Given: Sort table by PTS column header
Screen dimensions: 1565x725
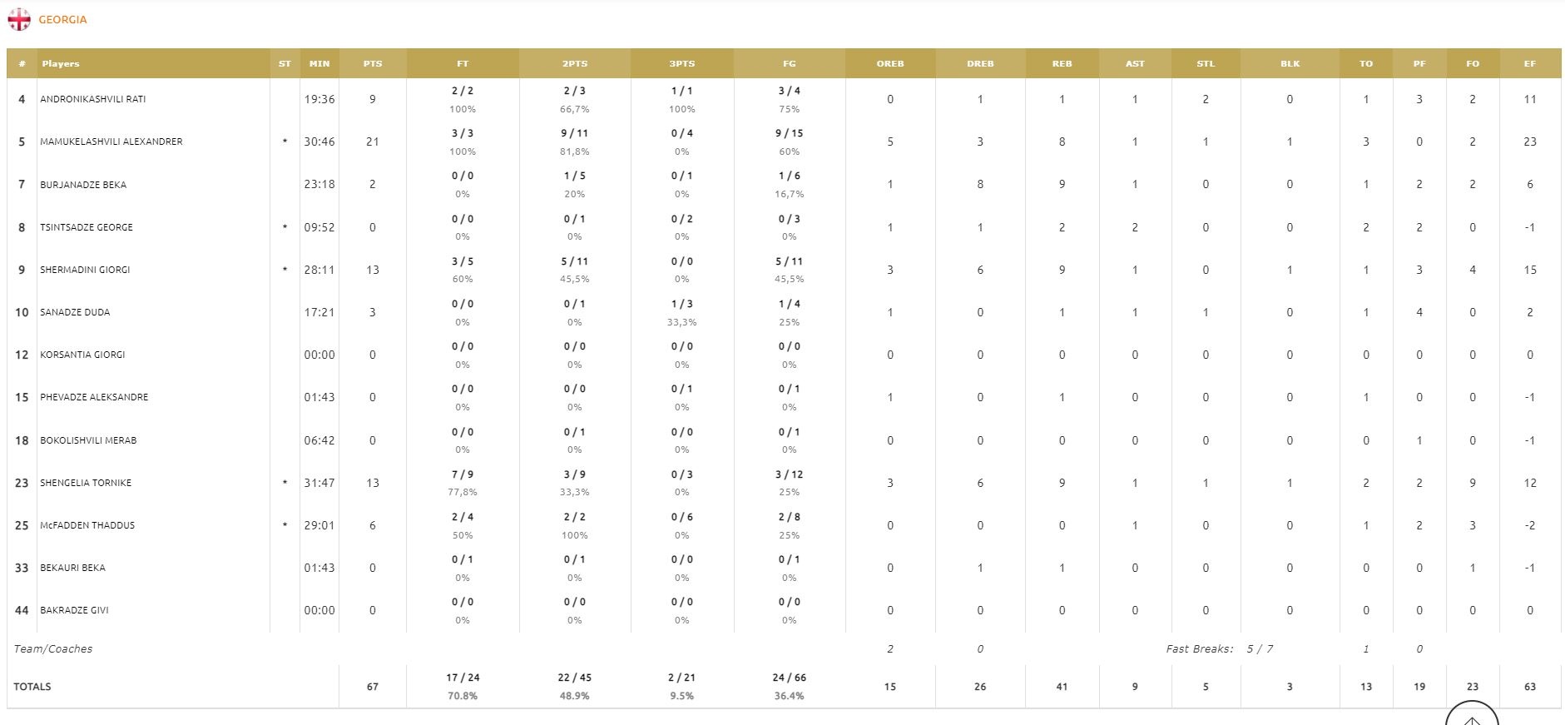Looking at the screenshot, I should pos(373,63).
